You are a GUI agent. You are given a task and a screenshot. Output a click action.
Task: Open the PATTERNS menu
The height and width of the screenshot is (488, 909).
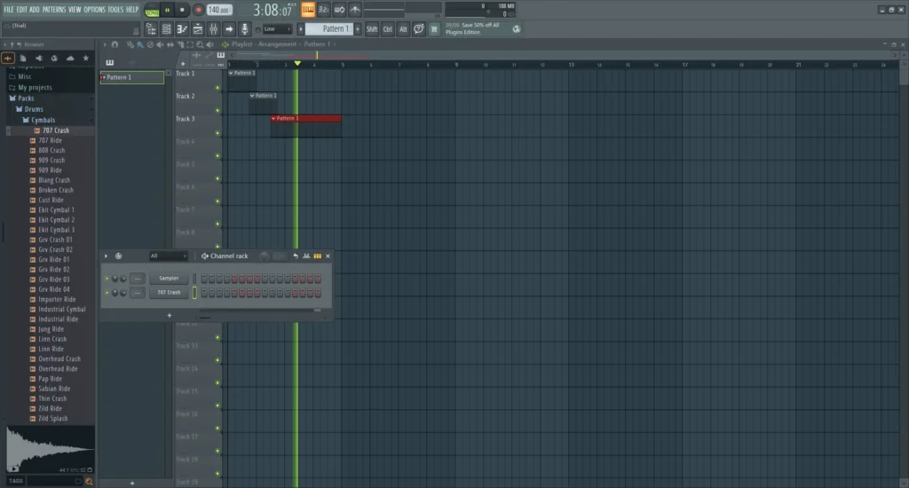click(54, 9)
